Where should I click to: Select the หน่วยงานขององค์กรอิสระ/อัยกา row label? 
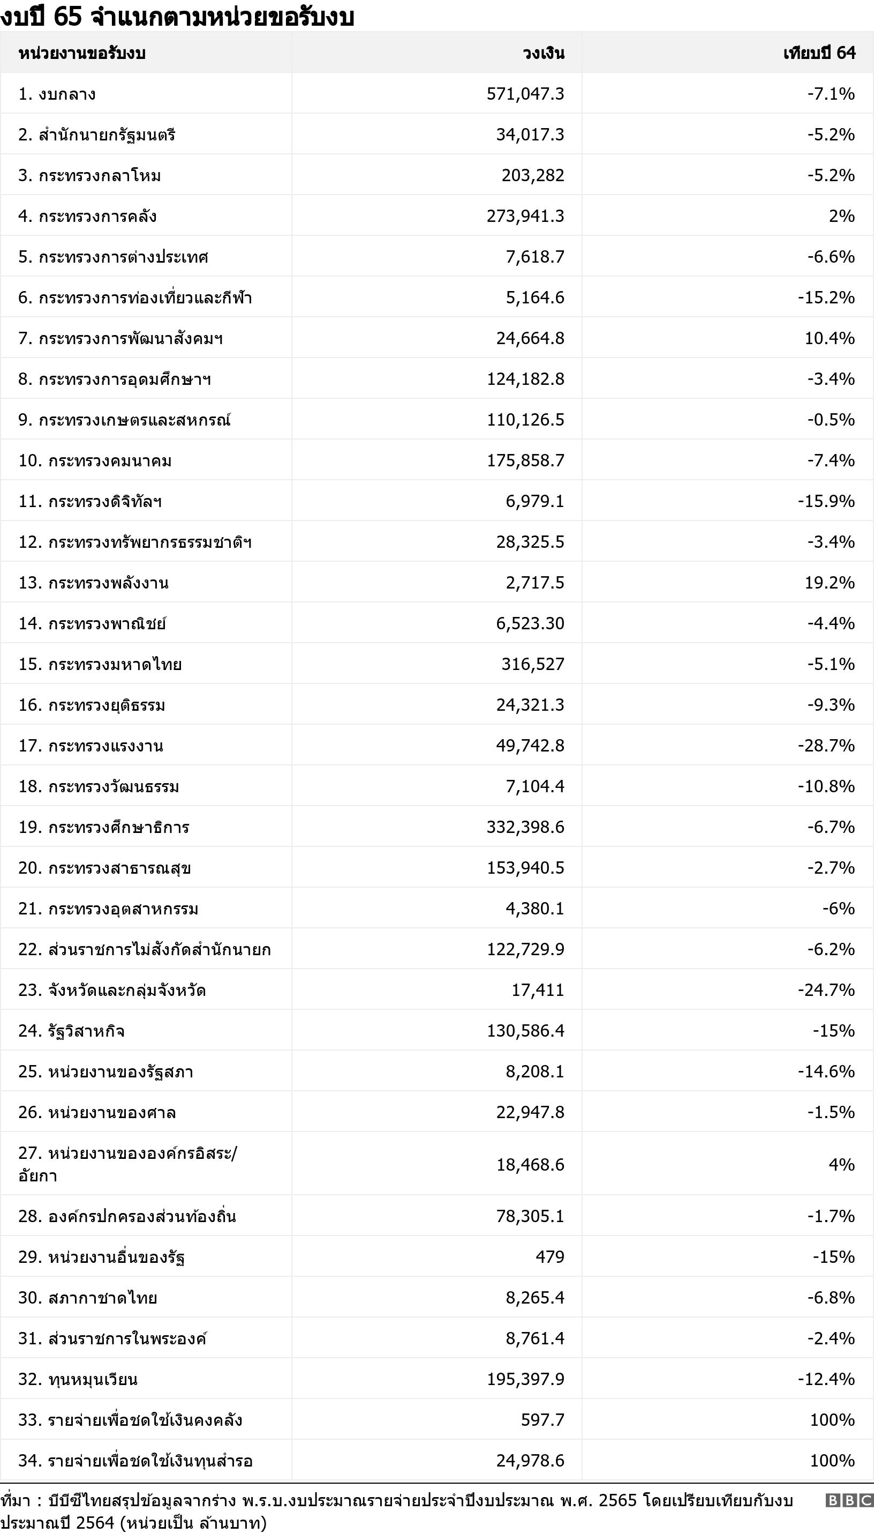pyautogui.click(x=127, y=1164)
